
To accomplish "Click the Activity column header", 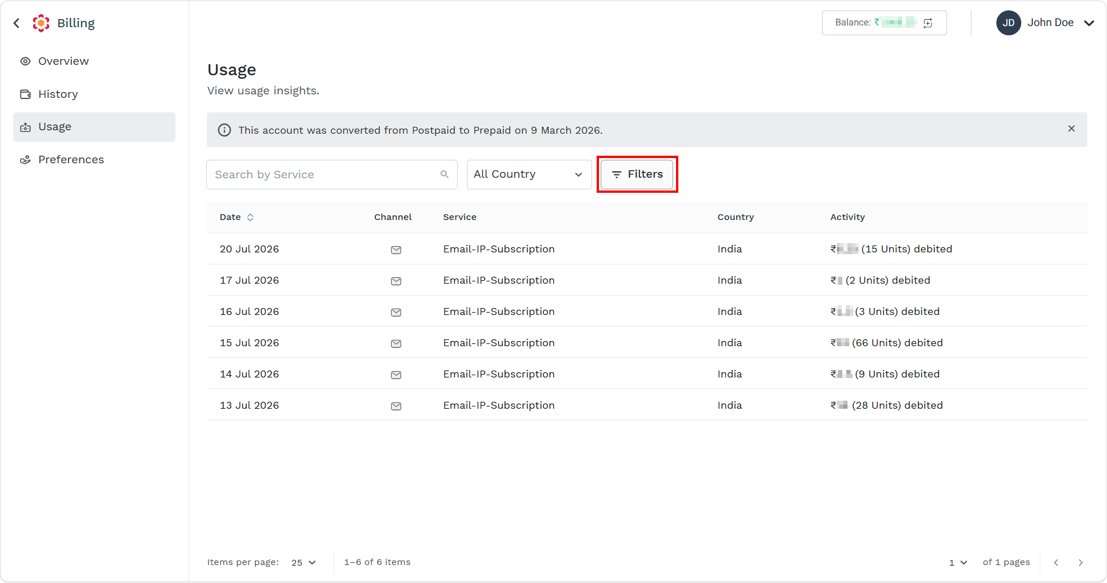I will coord(847,217).
